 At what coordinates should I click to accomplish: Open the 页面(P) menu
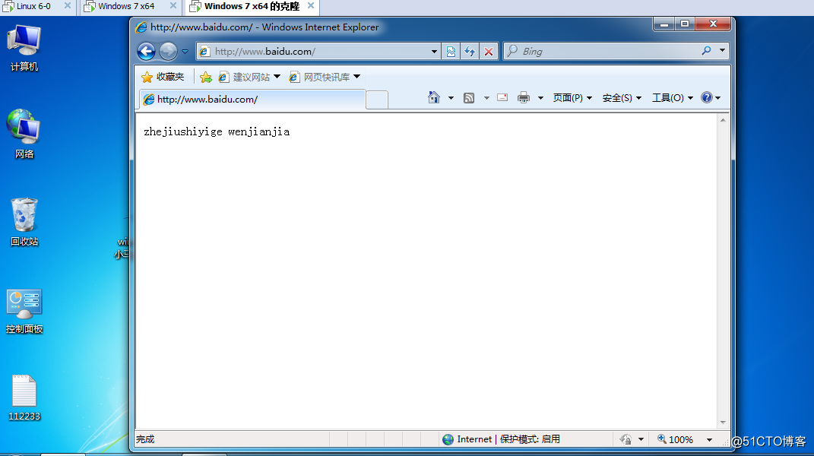(572, 97)
